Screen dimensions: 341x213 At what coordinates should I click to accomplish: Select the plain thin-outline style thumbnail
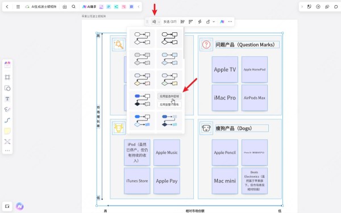coord(142,38)
